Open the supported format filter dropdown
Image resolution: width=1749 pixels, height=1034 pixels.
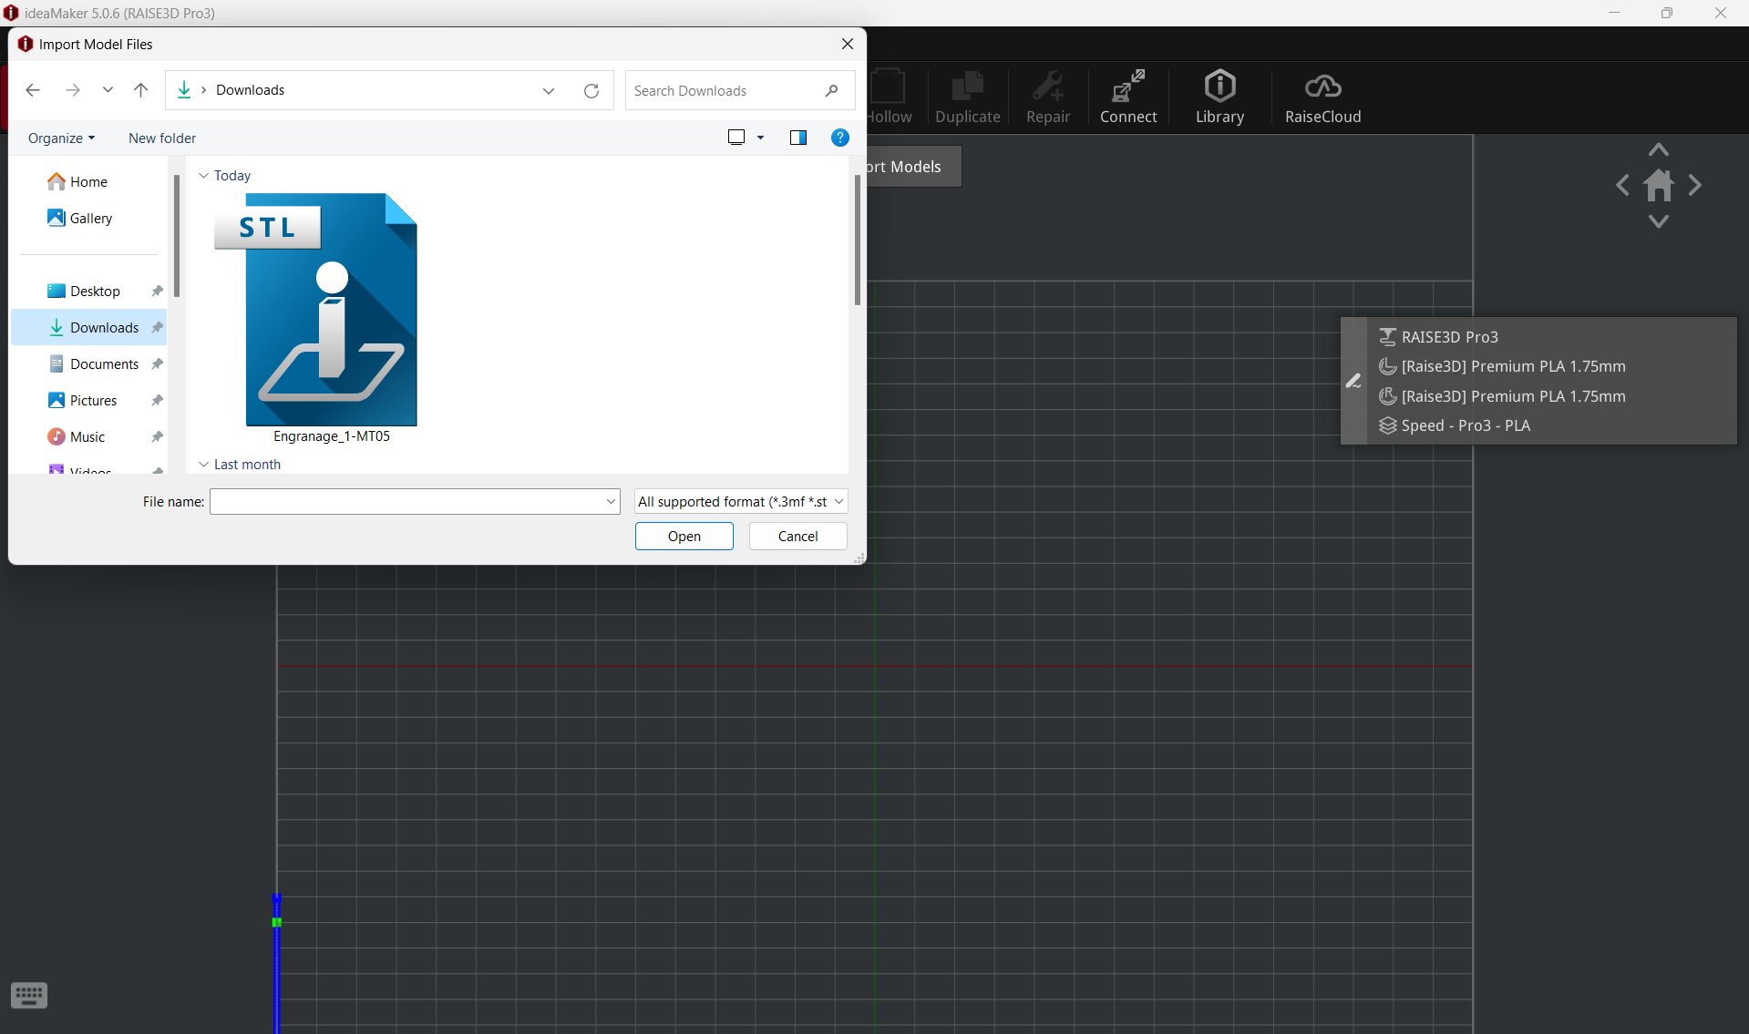coord(741,501)
